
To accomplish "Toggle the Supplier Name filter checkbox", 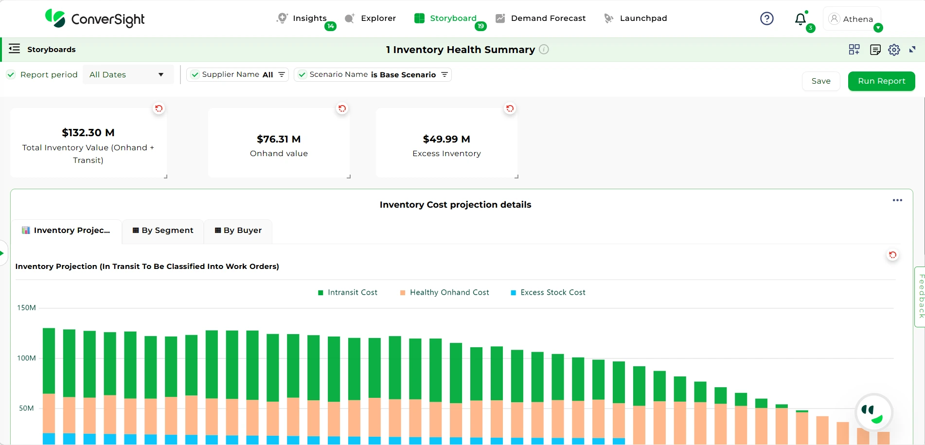I will pos(195,74).
